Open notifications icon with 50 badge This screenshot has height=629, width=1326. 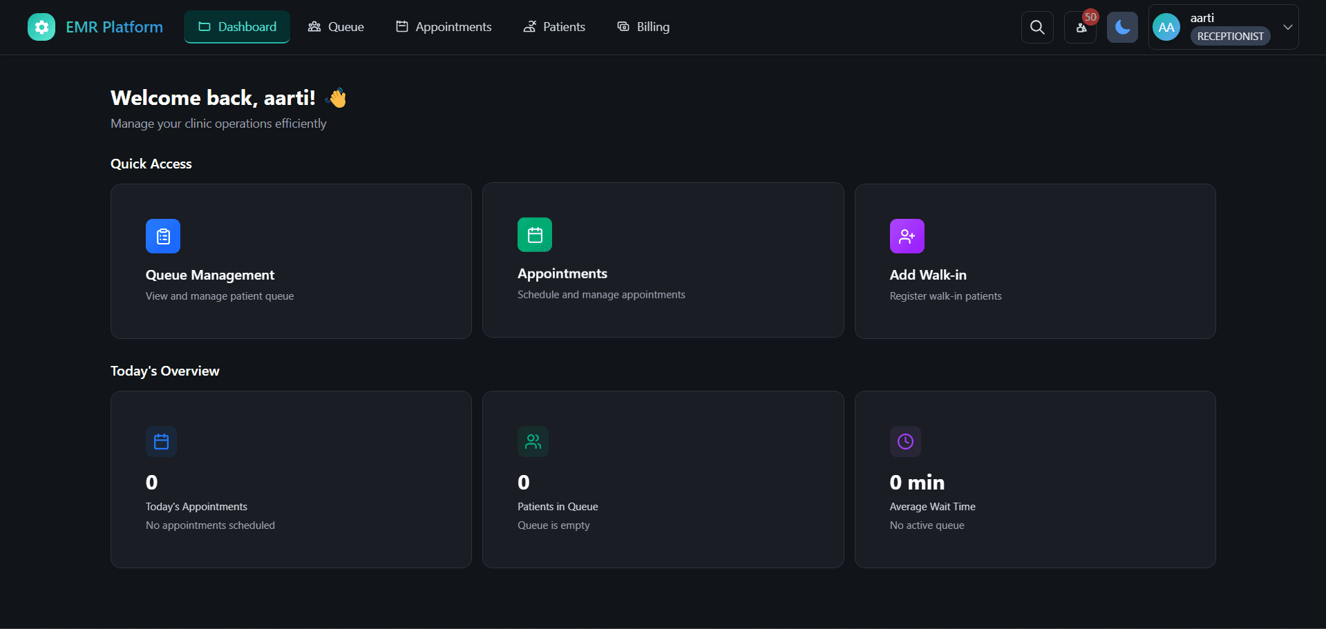tap(1081, 28)
